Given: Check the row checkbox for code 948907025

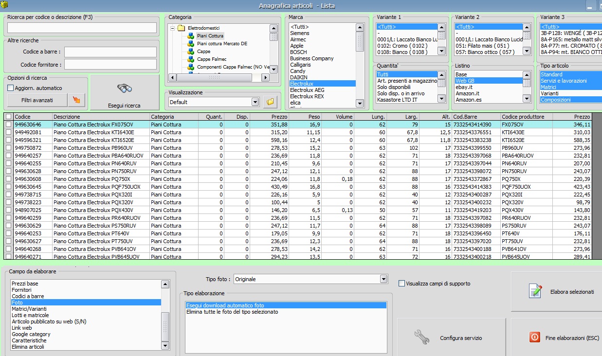Looking at the screenshot, I should 8,210.
